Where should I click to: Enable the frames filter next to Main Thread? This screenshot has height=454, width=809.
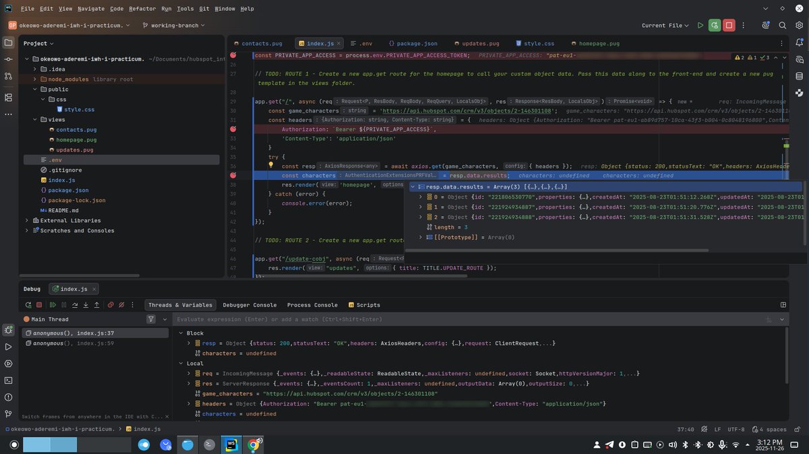point(152,319)
